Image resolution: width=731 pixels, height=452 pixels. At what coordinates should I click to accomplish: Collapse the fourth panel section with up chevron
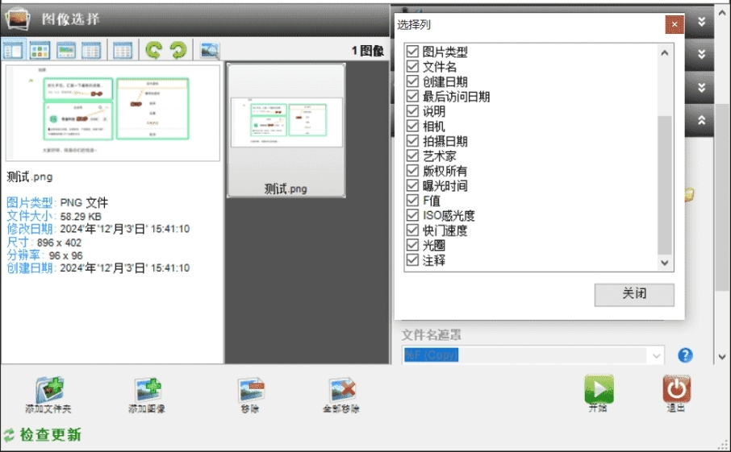click(701, 120)
